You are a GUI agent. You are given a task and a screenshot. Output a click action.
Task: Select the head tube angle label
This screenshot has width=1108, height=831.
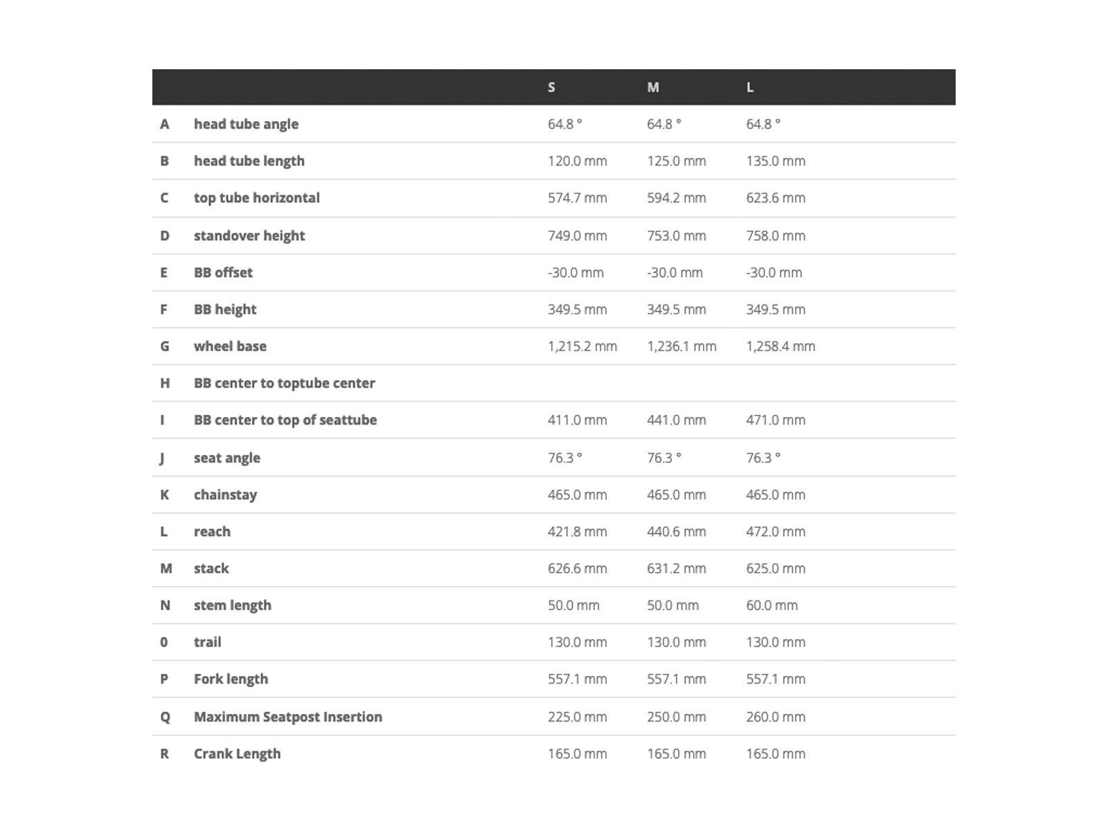click(x=246, y=124)
